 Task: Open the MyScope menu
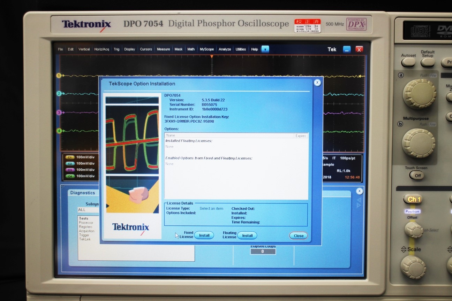click(206, 49)
